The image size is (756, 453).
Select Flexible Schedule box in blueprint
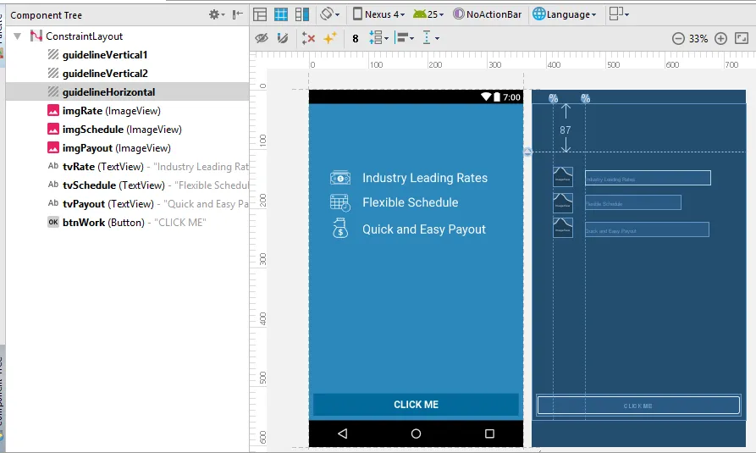coord(633,202)
